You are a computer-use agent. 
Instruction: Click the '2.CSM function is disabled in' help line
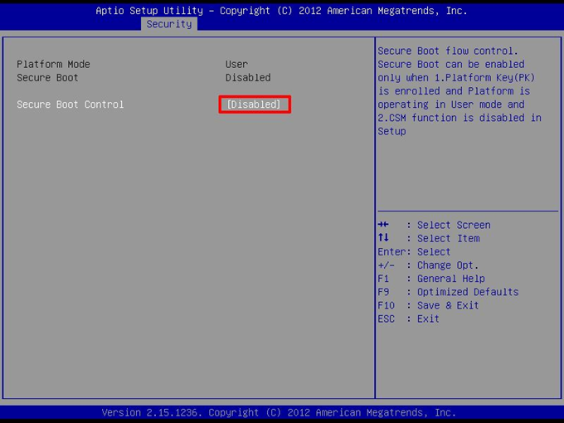tap(459, 118)
